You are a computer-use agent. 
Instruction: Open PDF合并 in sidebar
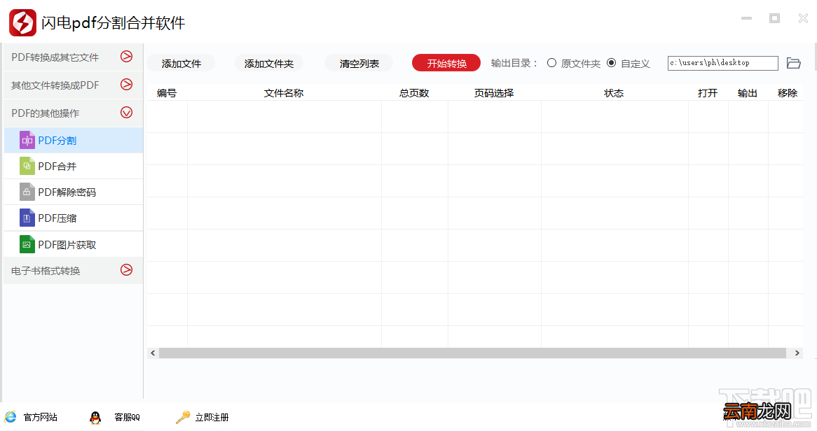74,167
